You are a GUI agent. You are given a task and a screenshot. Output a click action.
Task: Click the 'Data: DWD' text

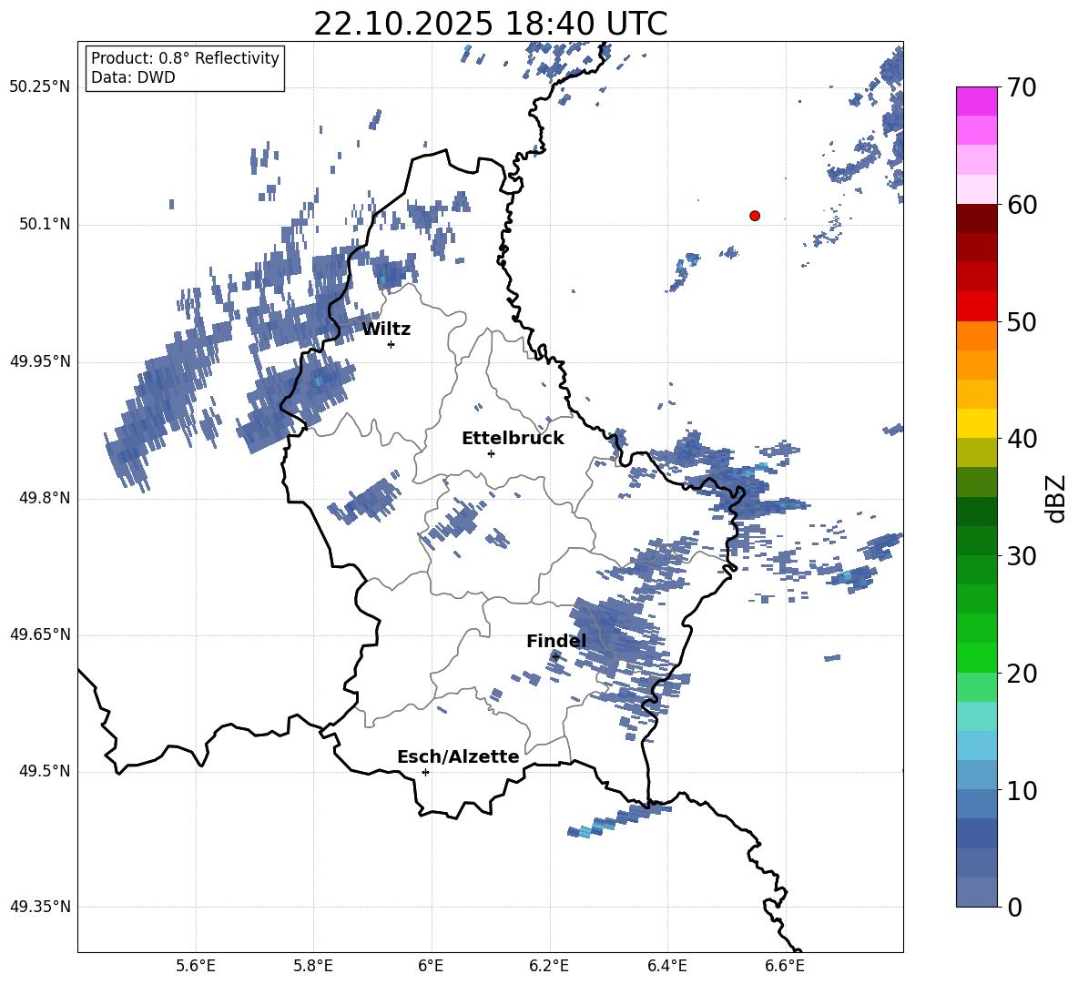click(x=133, y=77)
